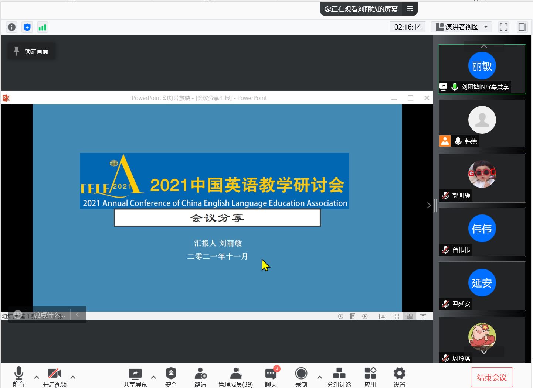Turn on video (开启视频)
Image resolution: width=533 pixels, height=388 pixels.
click(55, 377)
